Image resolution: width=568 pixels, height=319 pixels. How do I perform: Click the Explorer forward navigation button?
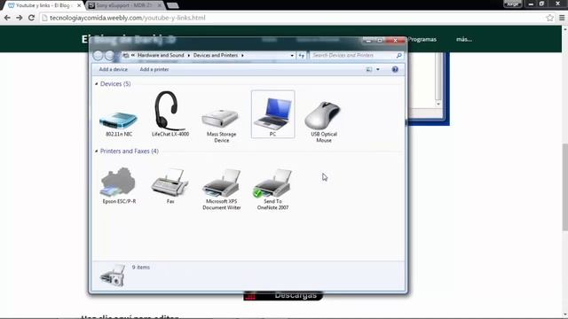point(109,55)
